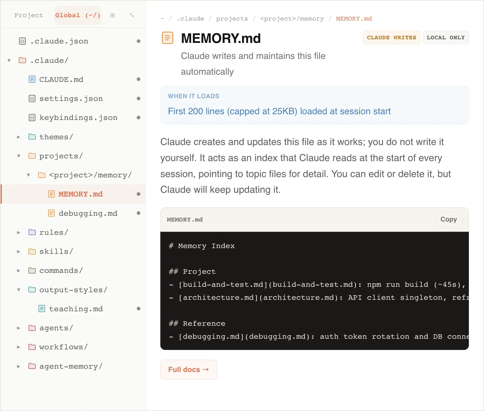Click the .claude/ folder icon
This screenshot has height=411, width=484.
[x=22, y=60]
